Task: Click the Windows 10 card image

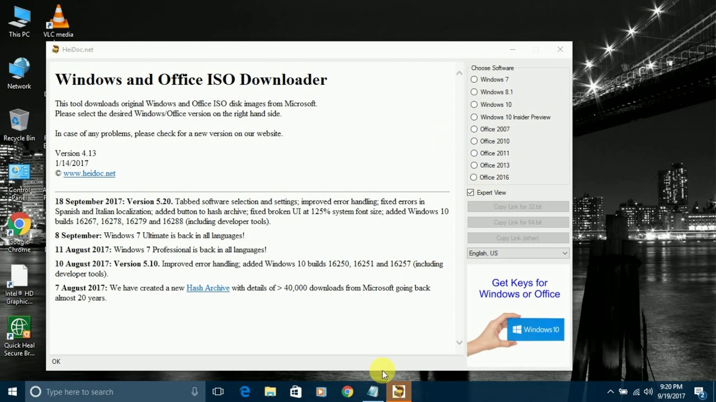Action: (x=535, y=329)
